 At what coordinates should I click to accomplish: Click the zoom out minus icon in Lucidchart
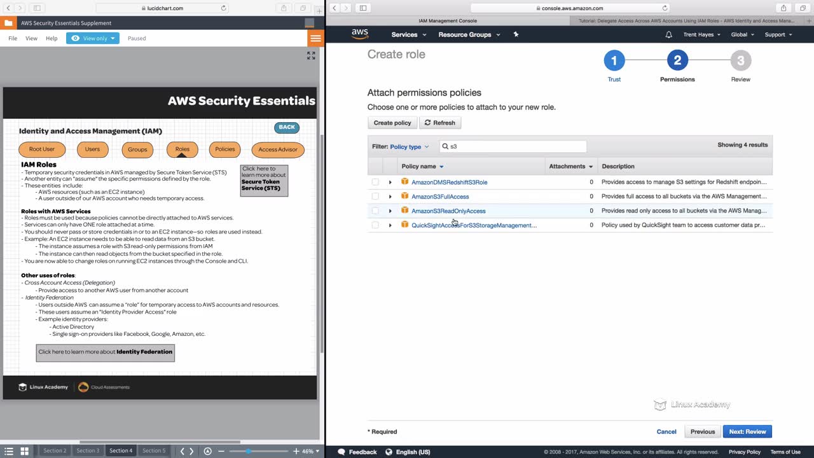[x=221, y=451]
